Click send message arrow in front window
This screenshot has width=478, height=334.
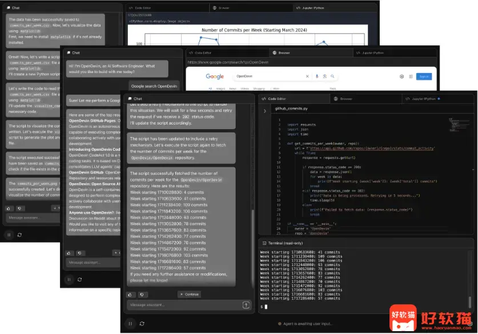point(246,305)
